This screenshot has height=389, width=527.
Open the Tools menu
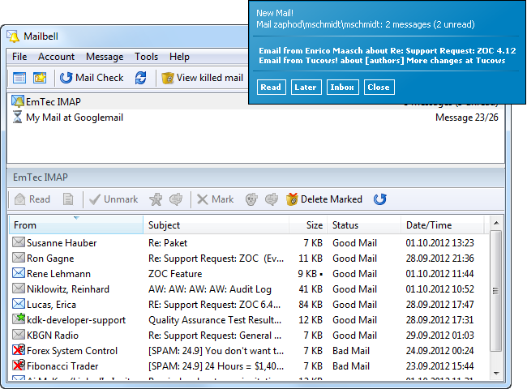(x=146, y=57)
